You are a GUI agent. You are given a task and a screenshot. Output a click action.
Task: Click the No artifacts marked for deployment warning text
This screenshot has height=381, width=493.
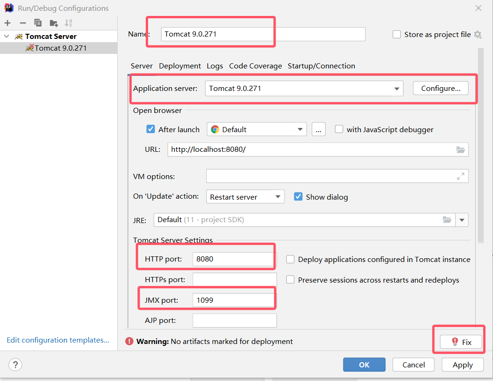232,341
